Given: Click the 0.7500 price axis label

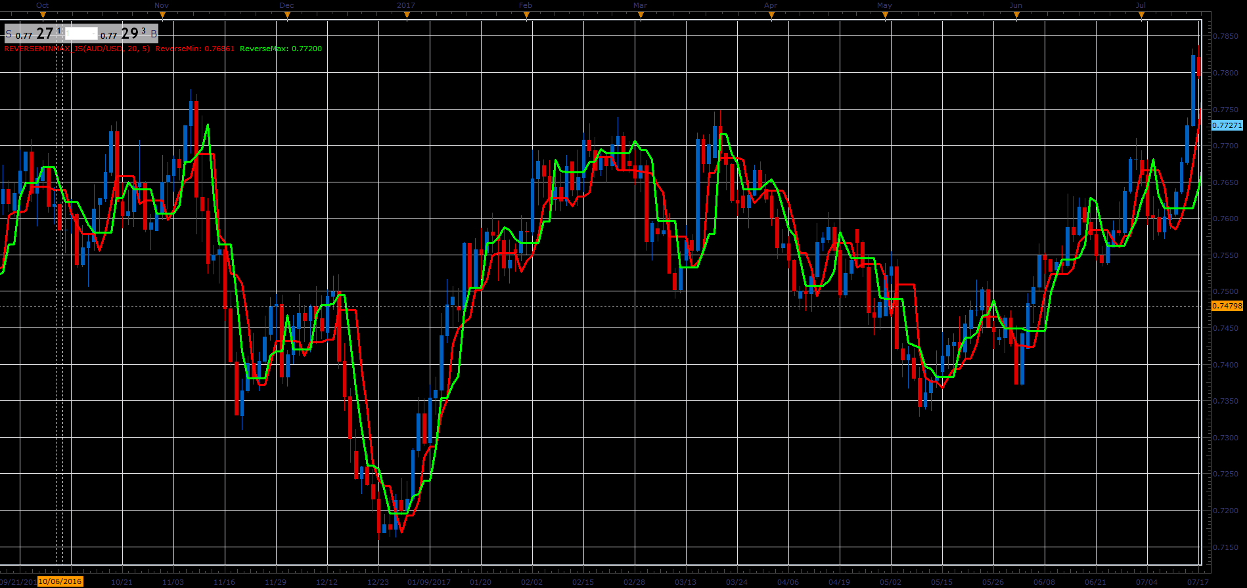Looking at the screenshot, I should 1226,291.
